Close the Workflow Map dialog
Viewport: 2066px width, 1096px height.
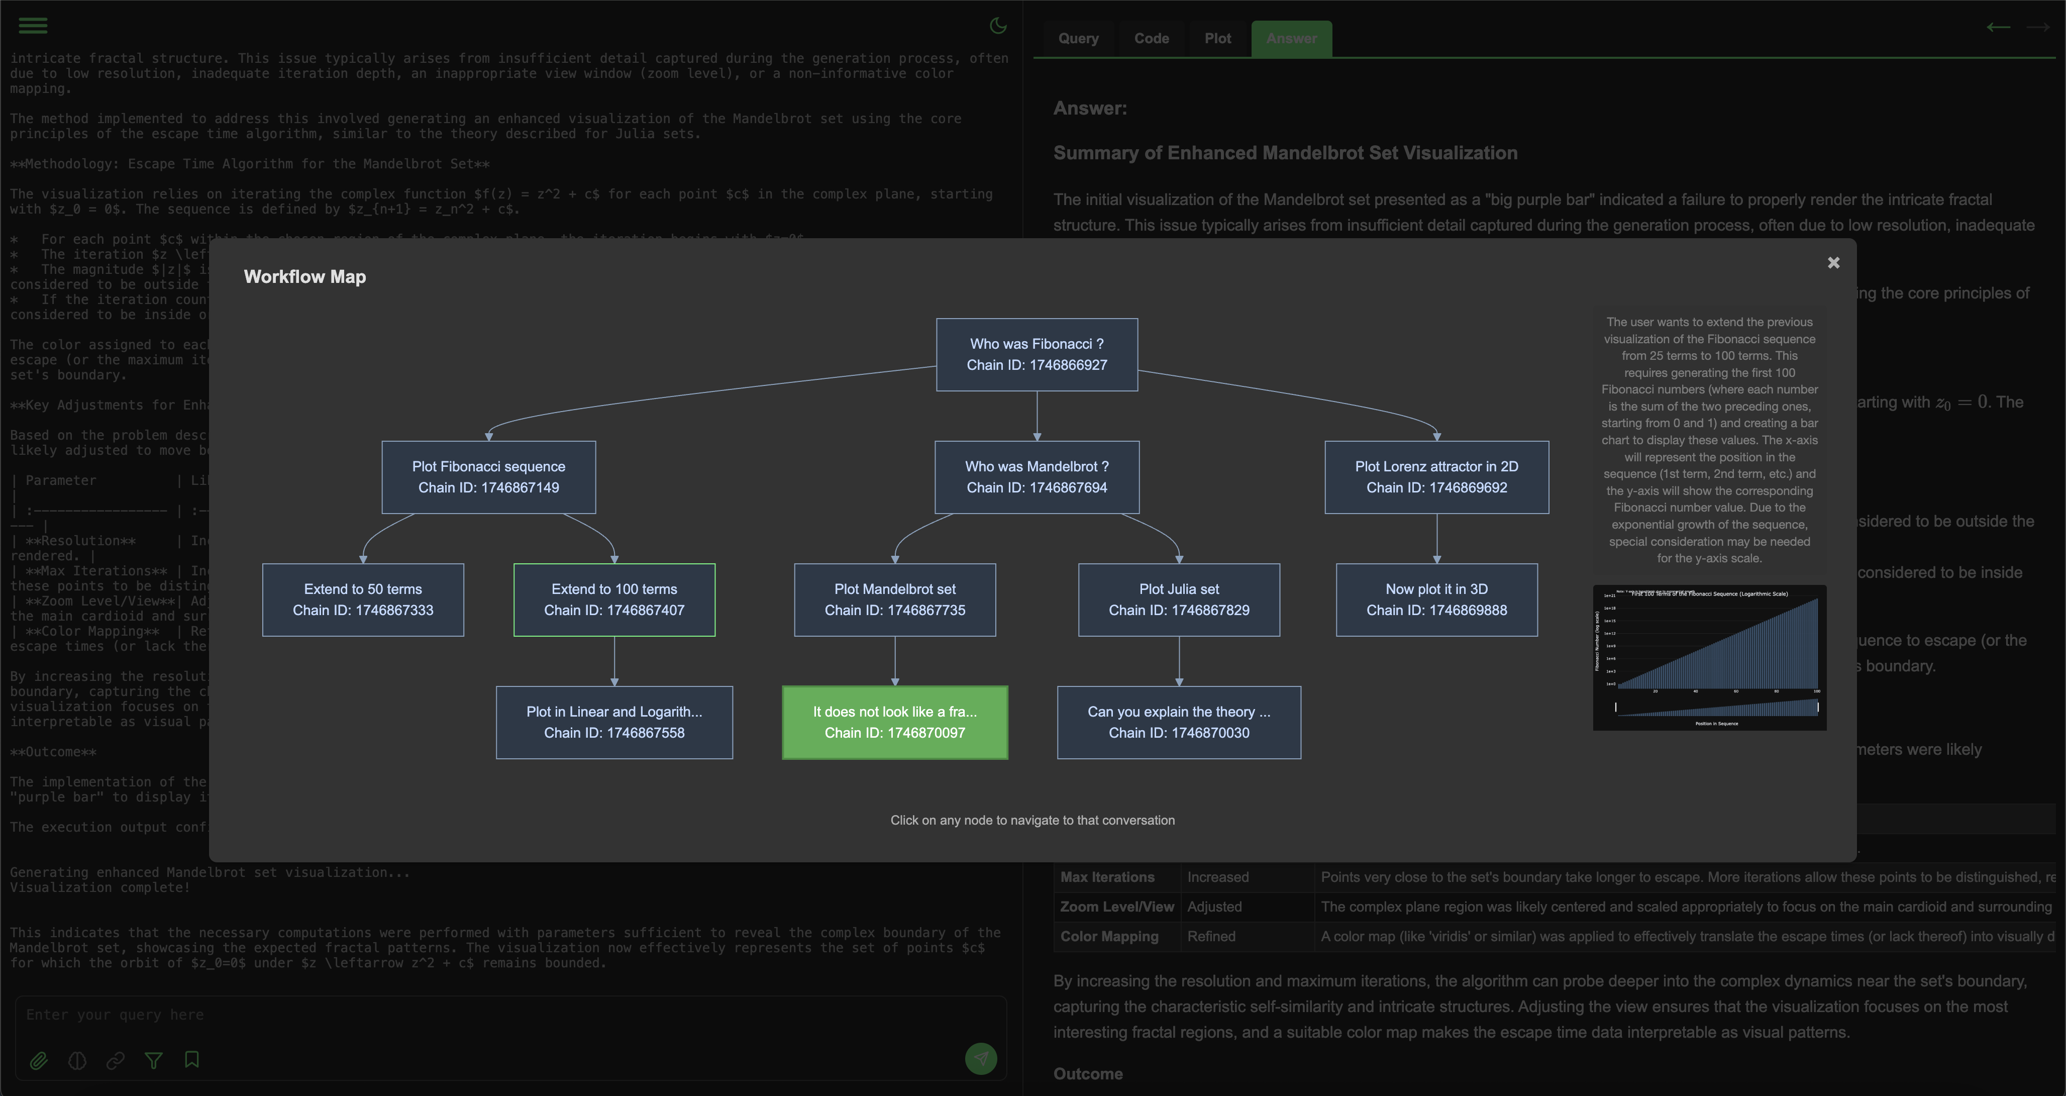[1833, 262]
